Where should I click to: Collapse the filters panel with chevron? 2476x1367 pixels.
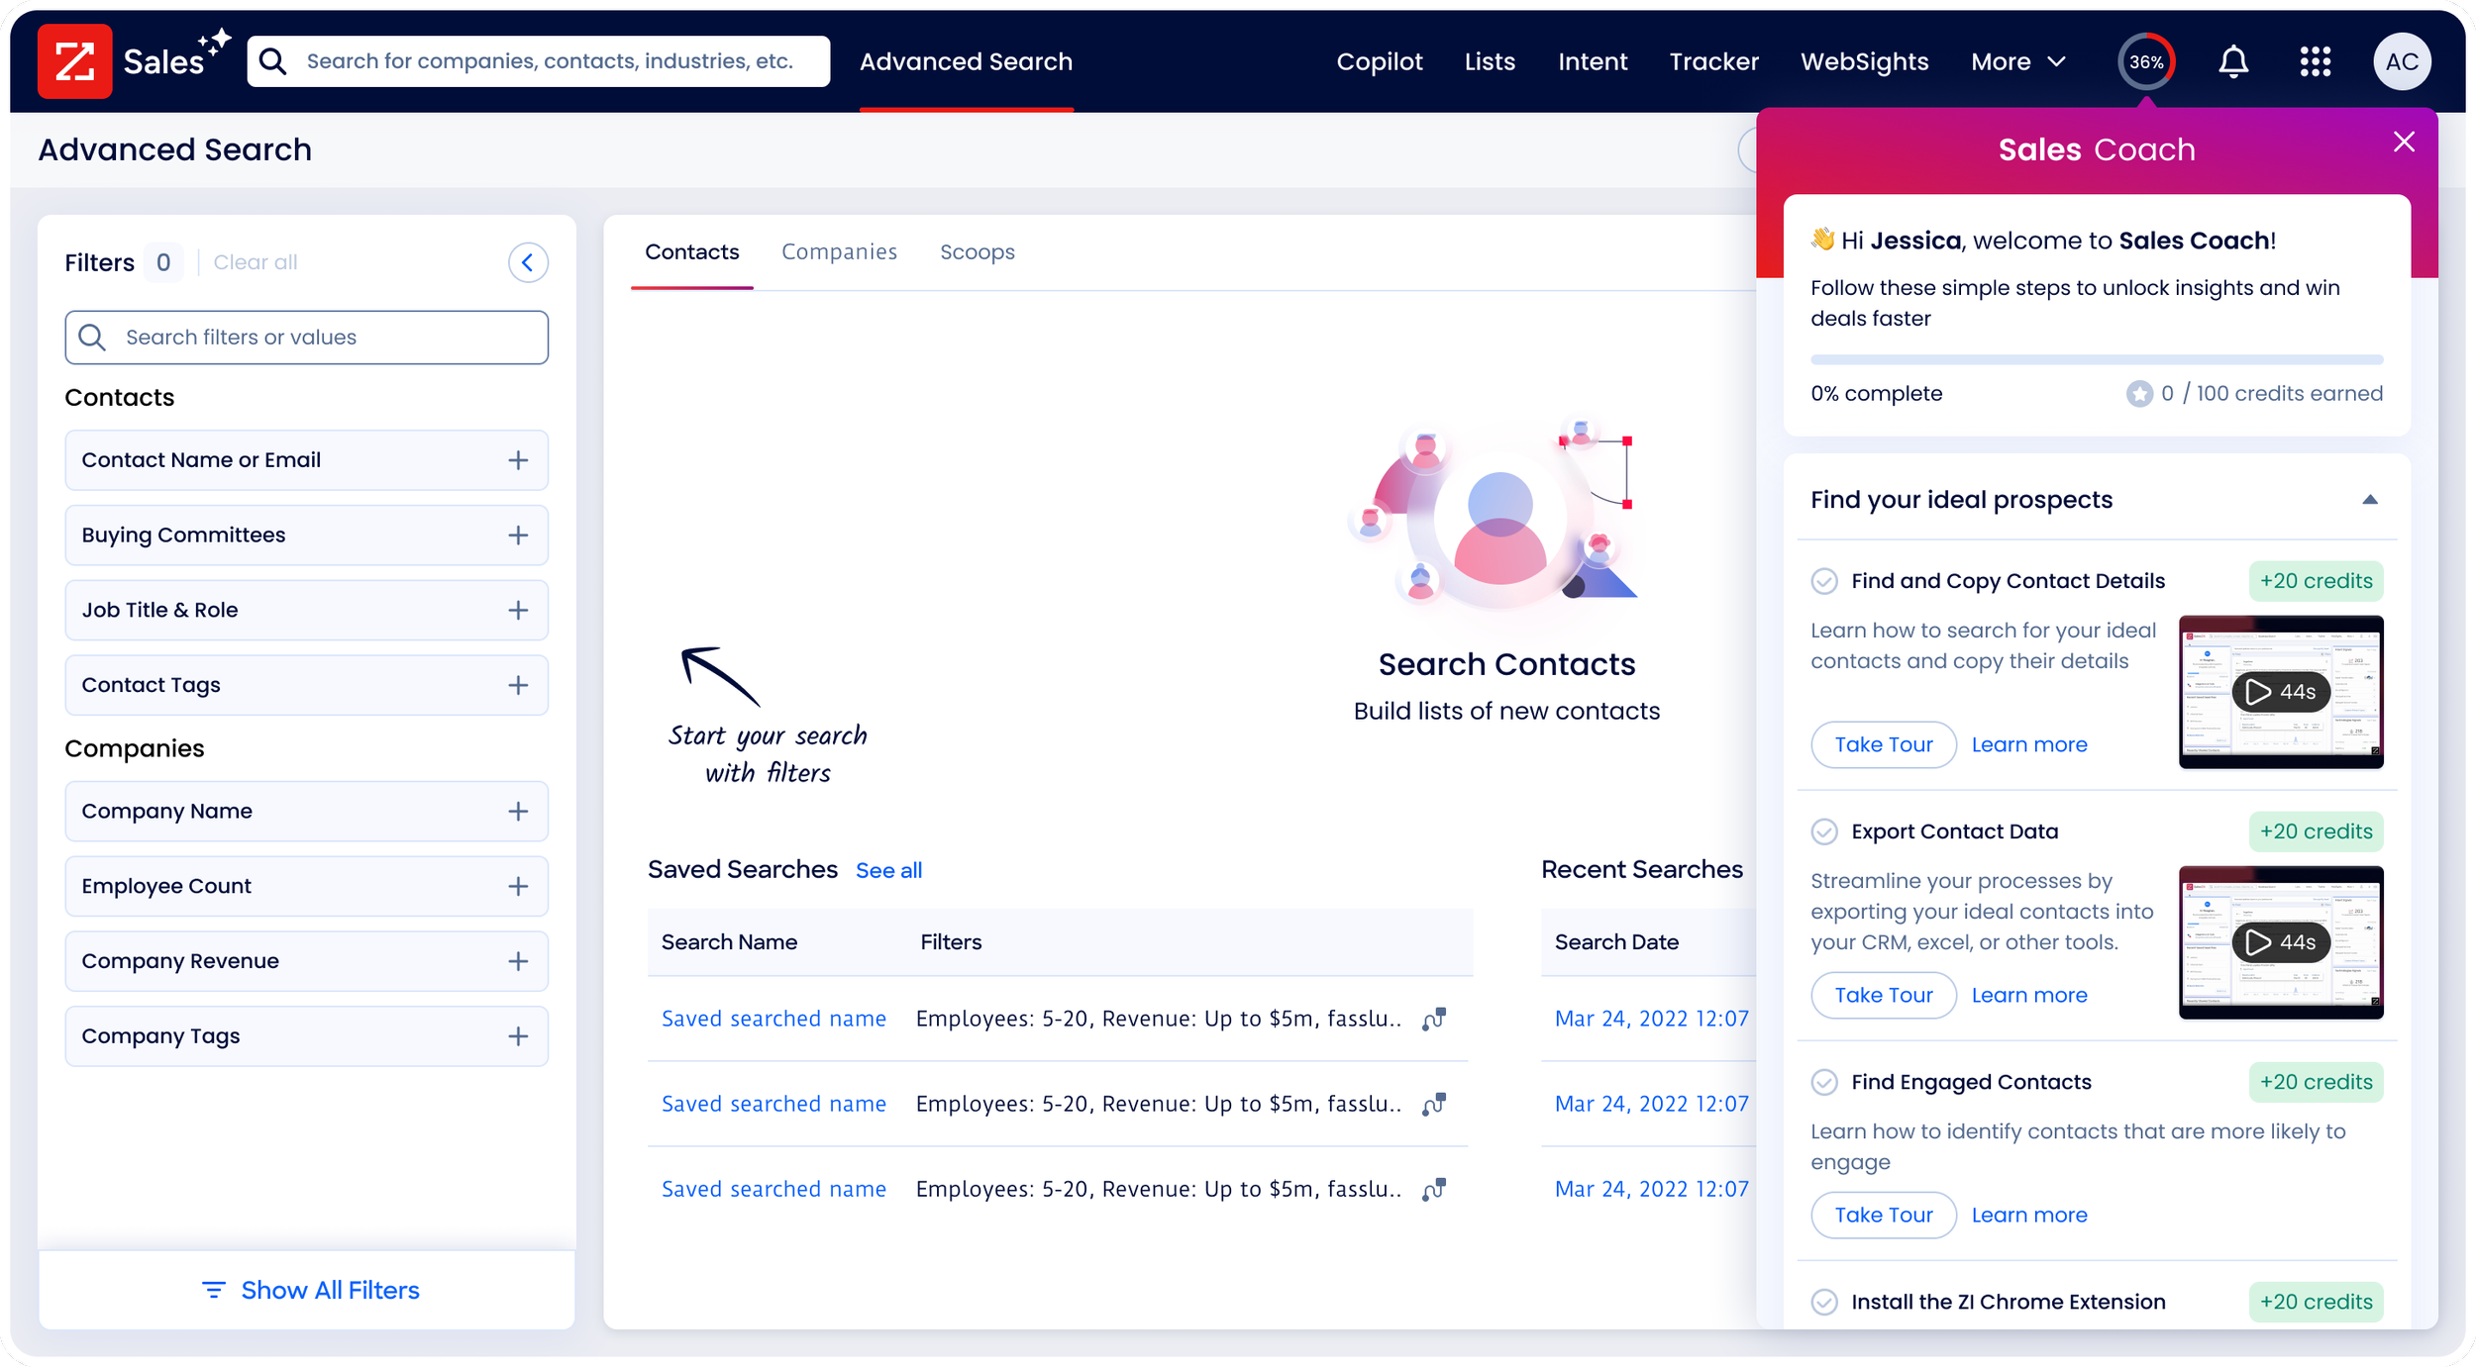(x=528, y=262)
